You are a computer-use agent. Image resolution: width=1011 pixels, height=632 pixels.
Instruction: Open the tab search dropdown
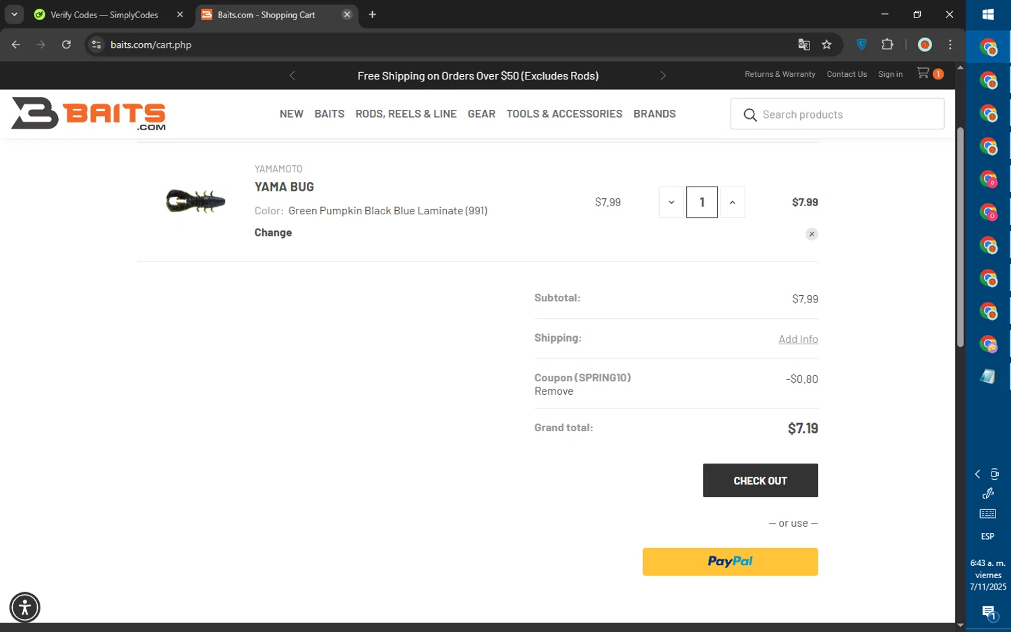14,14
